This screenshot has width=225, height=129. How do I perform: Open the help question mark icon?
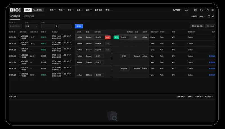207,10
